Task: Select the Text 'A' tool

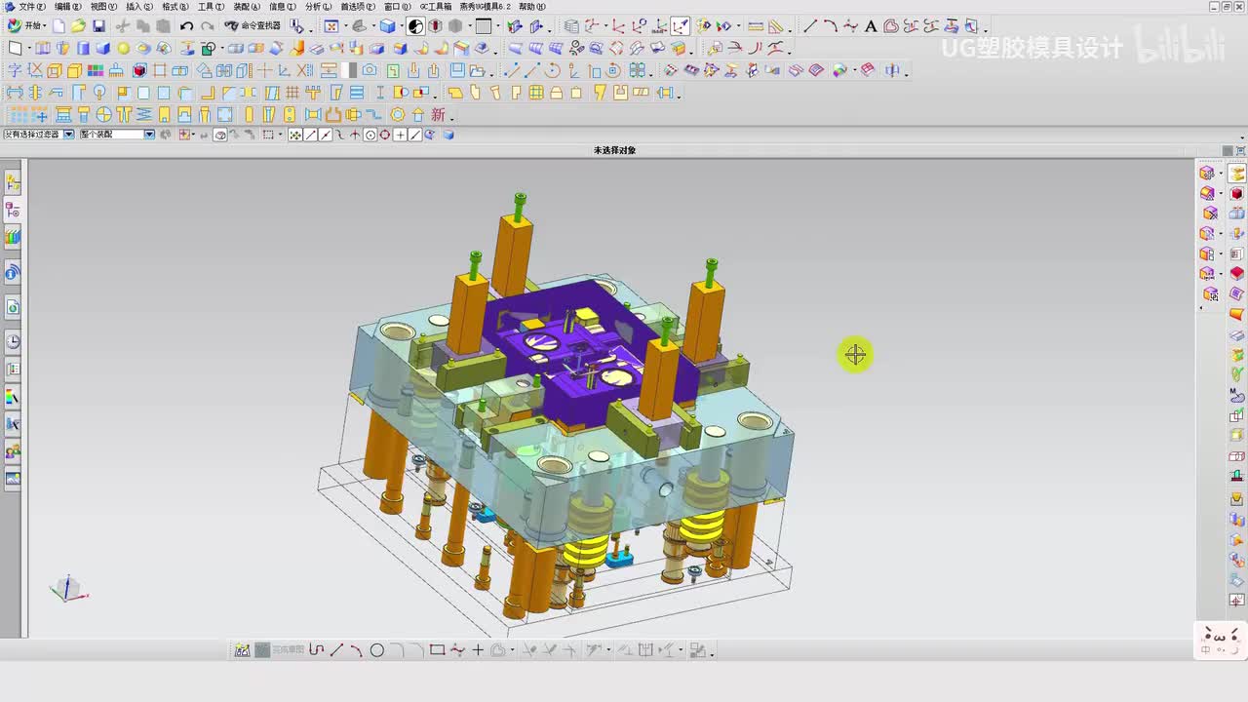Action: click(871, 26)
